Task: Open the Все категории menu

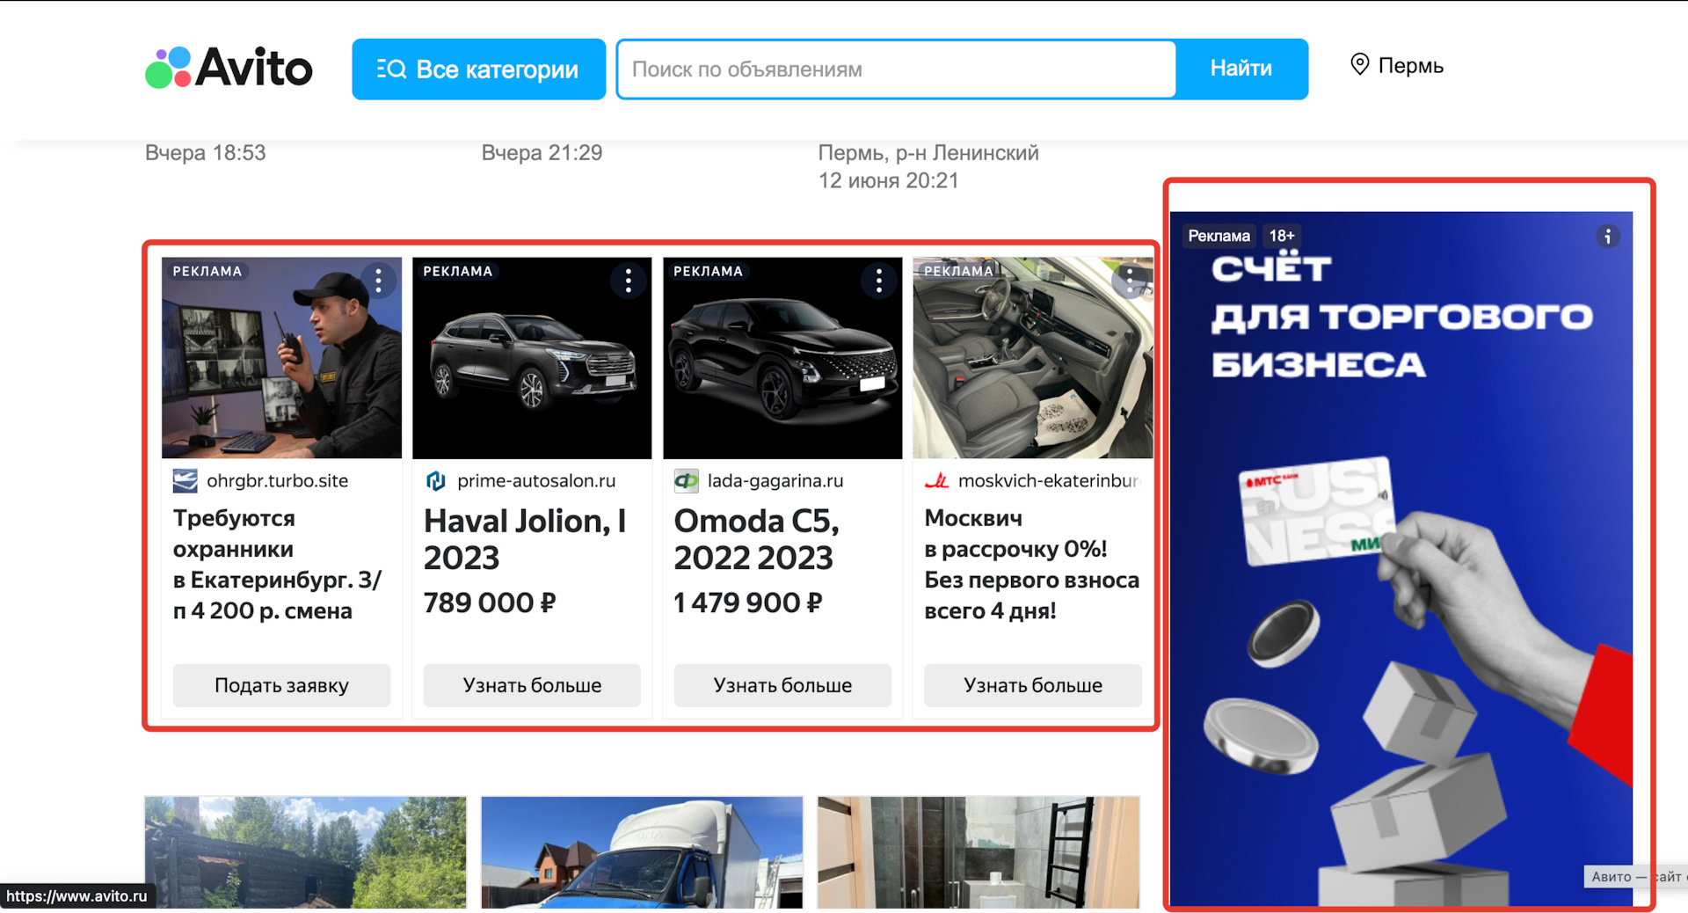Action: click(x=478, y=69)
